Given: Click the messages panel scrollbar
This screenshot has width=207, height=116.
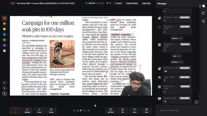Looking at the screenshot, I should tap(199, 98).
